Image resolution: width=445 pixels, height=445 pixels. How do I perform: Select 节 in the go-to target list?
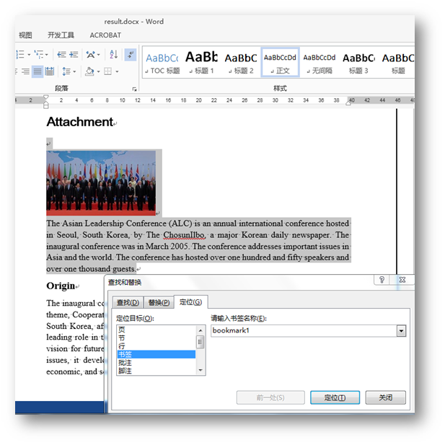[156, 338]
